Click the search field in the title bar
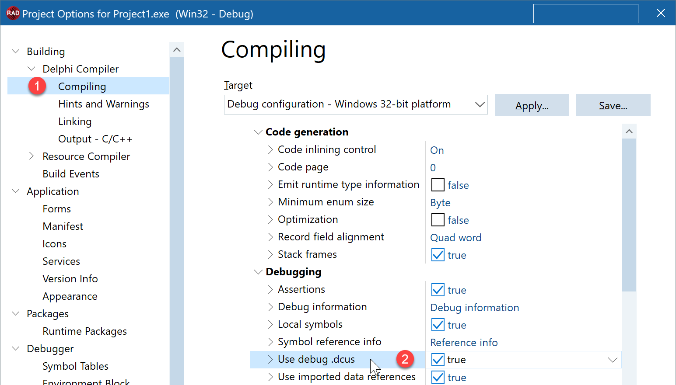This screenshot has height=385, width=676. [585, 13]
